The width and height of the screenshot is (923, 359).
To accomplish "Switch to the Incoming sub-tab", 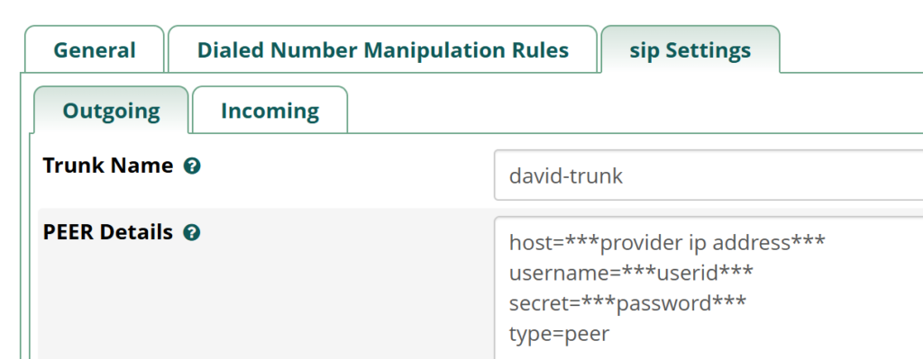I will click(x=270, y=111).
